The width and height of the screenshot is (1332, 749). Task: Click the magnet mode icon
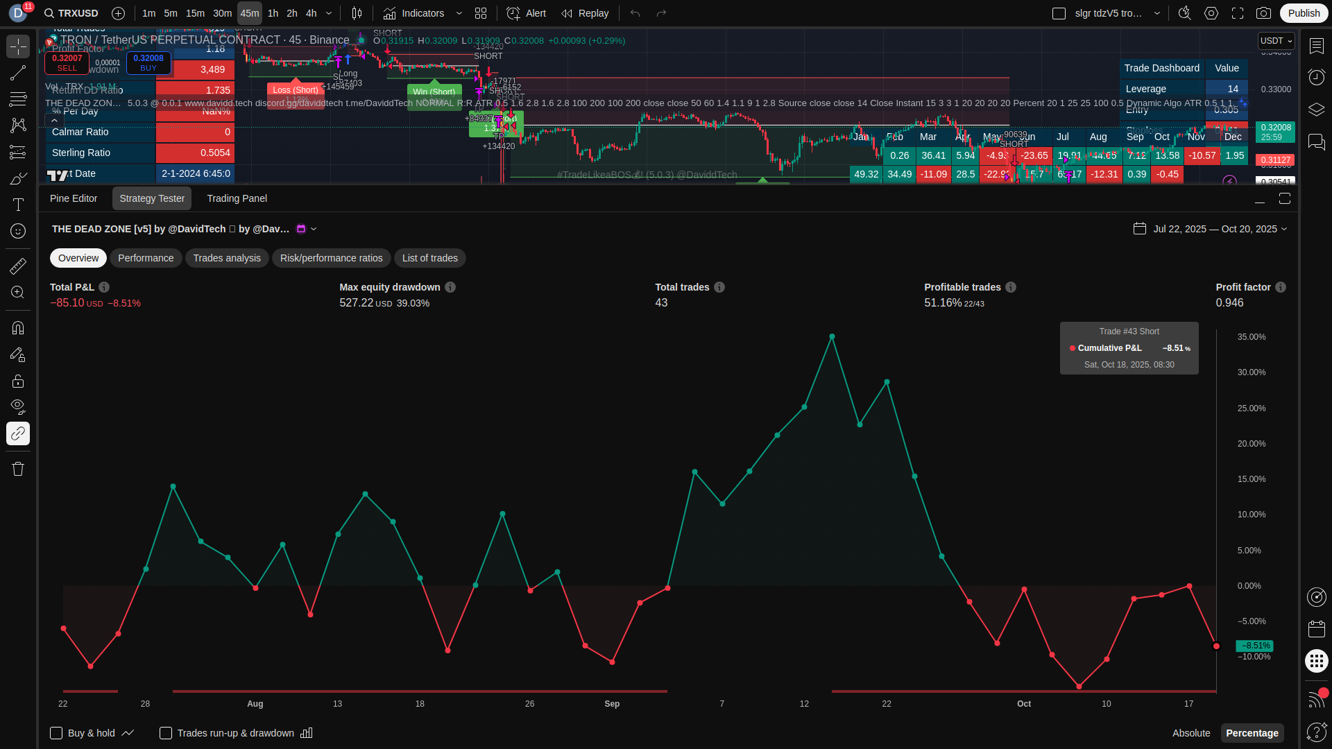tap(18, 327)
